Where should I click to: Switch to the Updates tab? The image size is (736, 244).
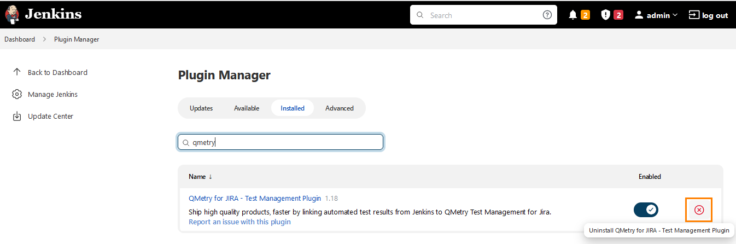coord(201,108)
